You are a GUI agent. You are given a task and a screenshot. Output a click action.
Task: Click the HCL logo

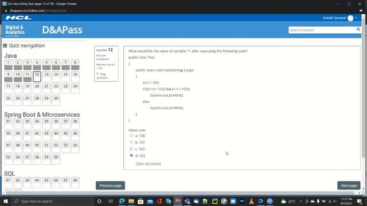(18, 18)
